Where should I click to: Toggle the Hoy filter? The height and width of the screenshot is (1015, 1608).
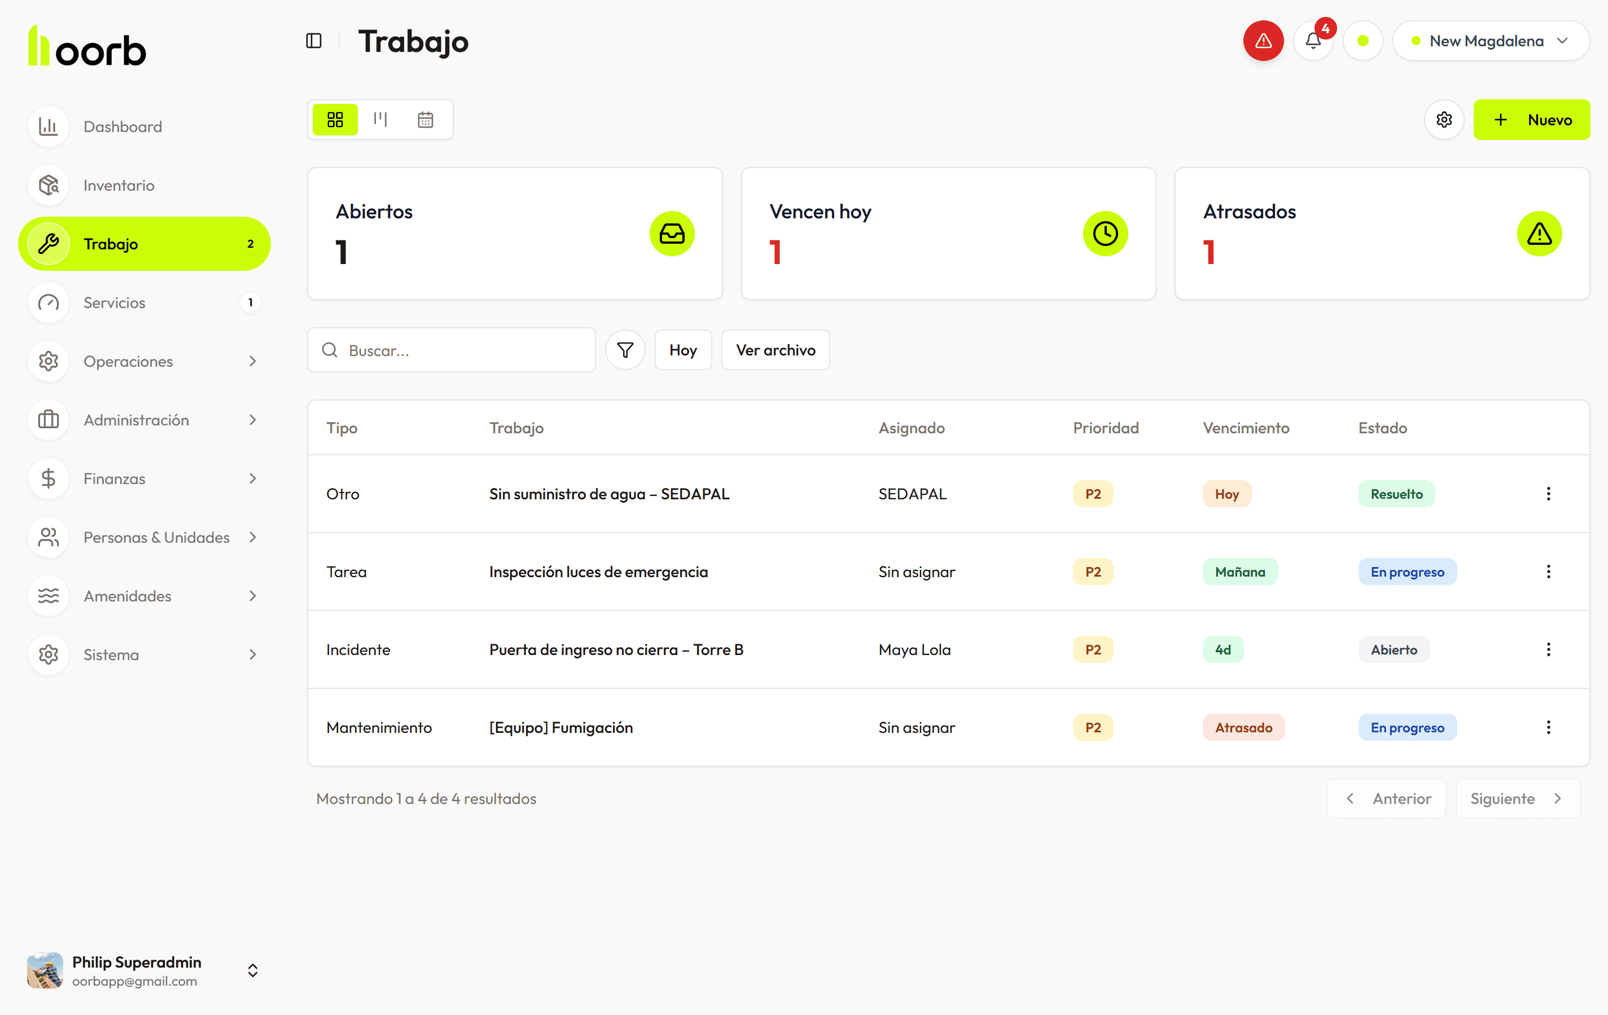682,349
